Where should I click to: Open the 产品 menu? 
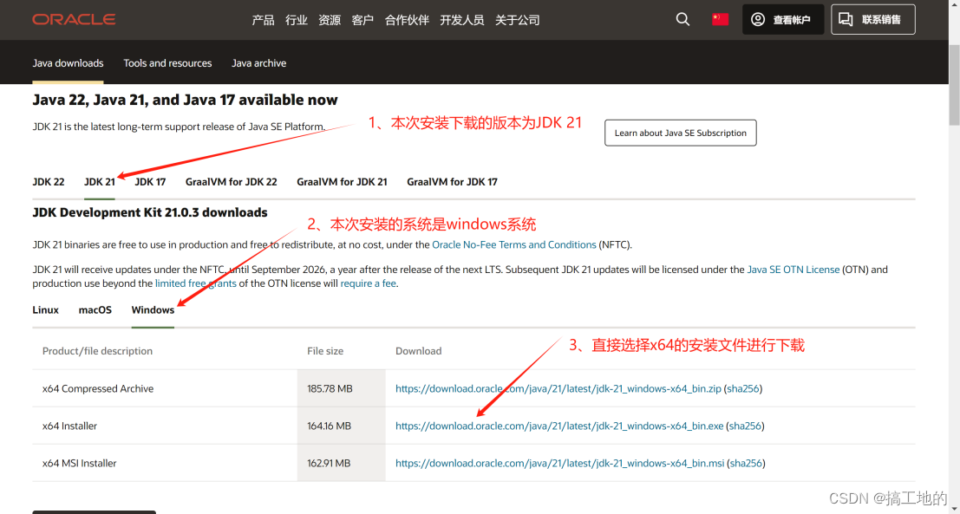click(x=264, y=20)
